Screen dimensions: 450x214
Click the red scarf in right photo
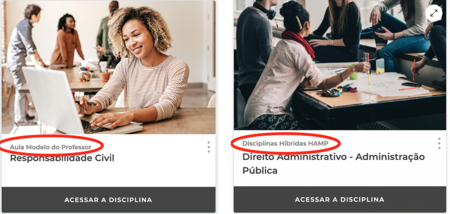click(298, 42)
